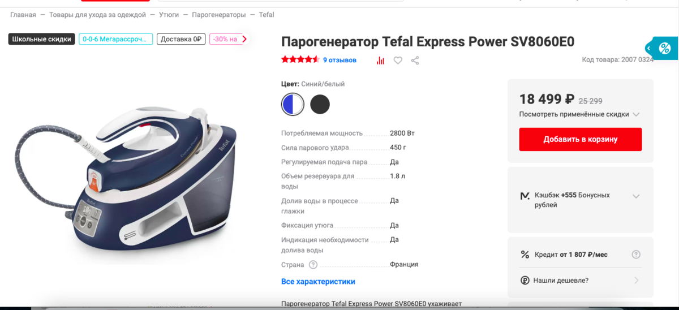Add product to favorites heart icon
The image size is (679, 310).
tap(398, 61)
